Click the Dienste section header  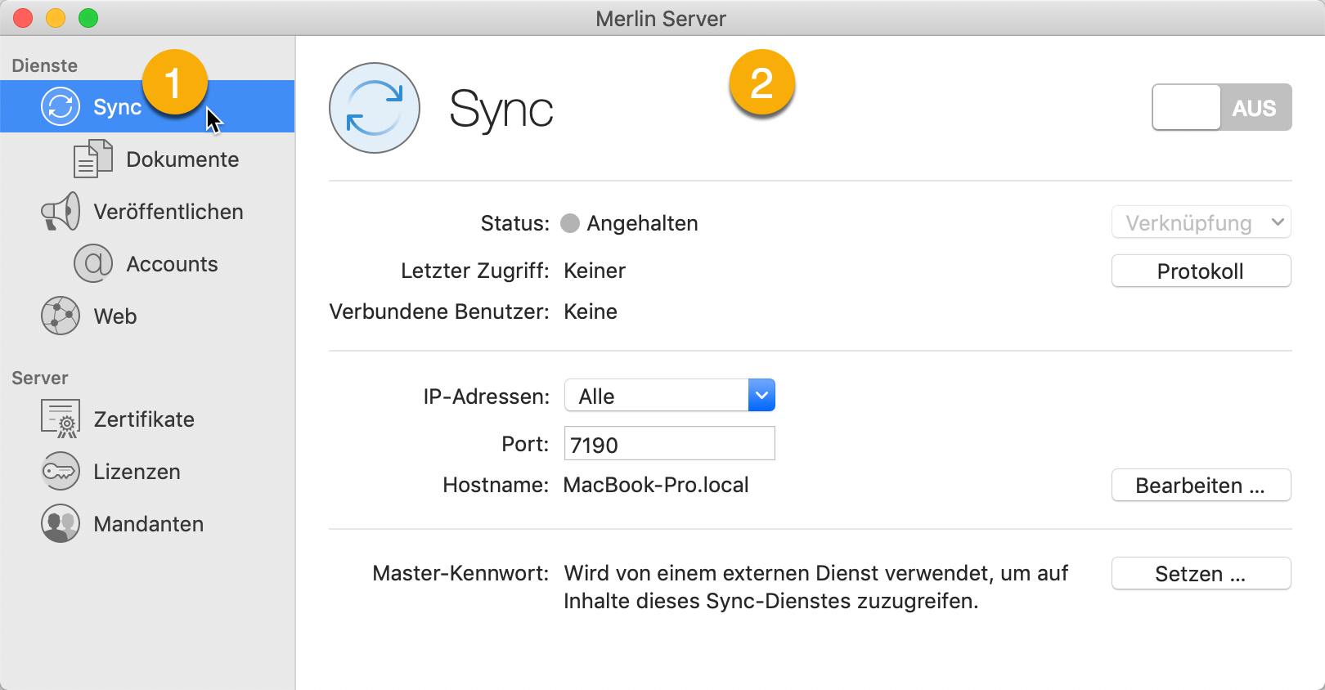[x=44, y=65]
